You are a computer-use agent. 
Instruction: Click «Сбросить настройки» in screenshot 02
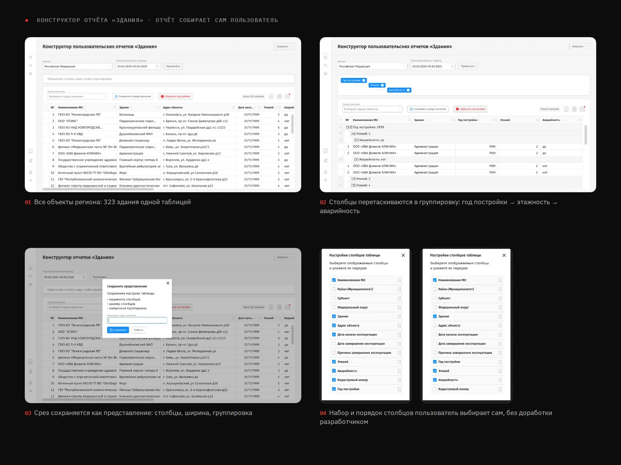click(470, 109)
